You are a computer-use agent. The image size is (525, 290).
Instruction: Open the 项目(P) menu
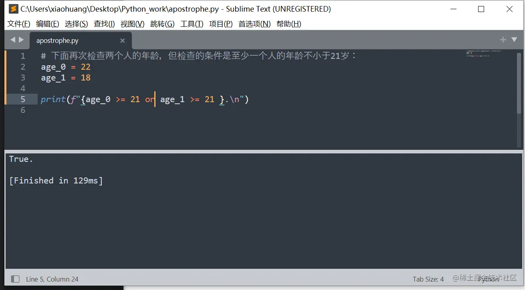221,24
